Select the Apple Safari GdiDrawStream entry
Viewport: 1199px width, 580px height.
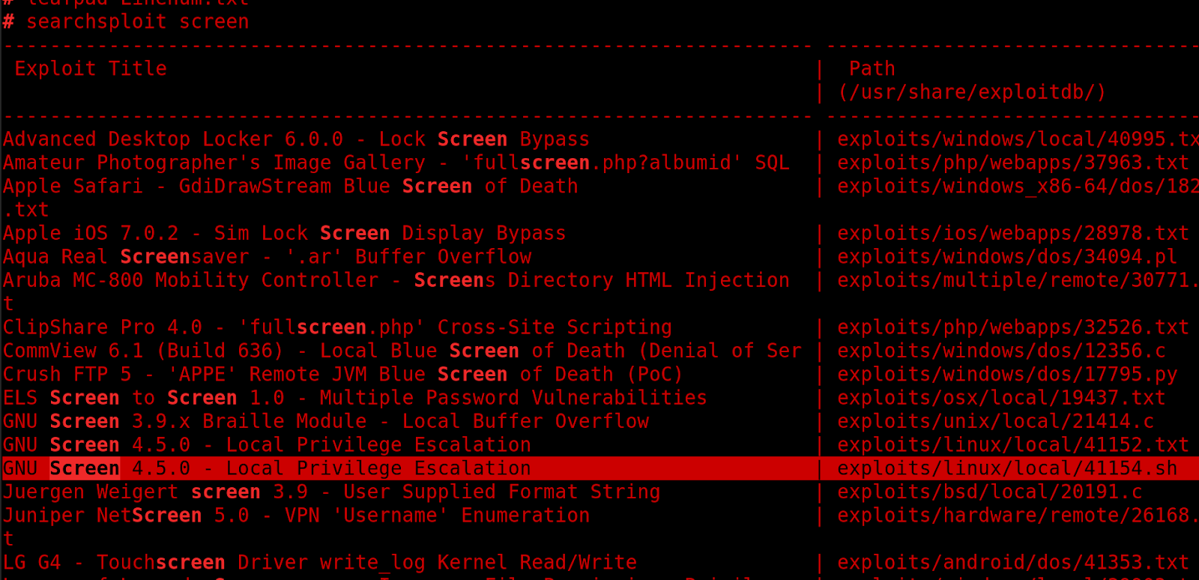pos(290,187)
